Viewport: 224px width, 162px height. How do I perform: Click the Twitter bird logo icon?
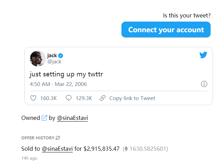(x=203, y=55)
